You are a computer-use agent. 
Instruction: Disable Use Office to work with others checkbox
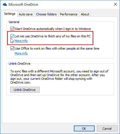pyautogui.click(x=12, y=48)
